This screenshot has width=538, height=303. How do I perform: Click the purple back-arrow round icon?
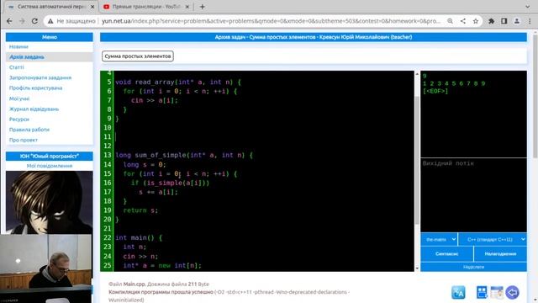click(512, 293)
